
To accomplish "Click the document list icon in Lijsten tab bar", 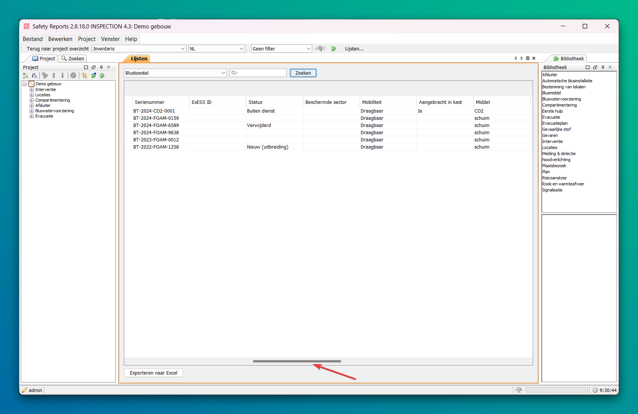I will click(x=528, y=58).
